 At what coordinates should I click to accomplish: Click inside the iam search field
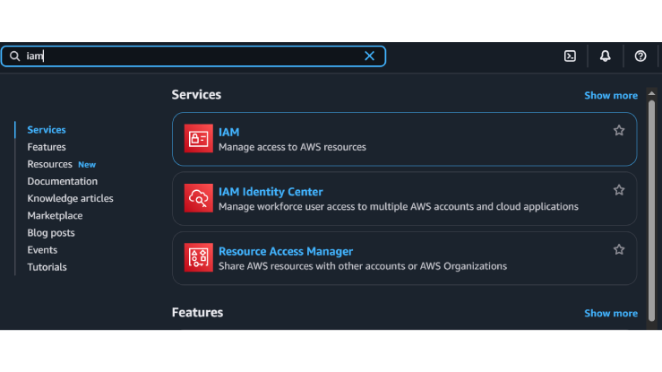197,56
